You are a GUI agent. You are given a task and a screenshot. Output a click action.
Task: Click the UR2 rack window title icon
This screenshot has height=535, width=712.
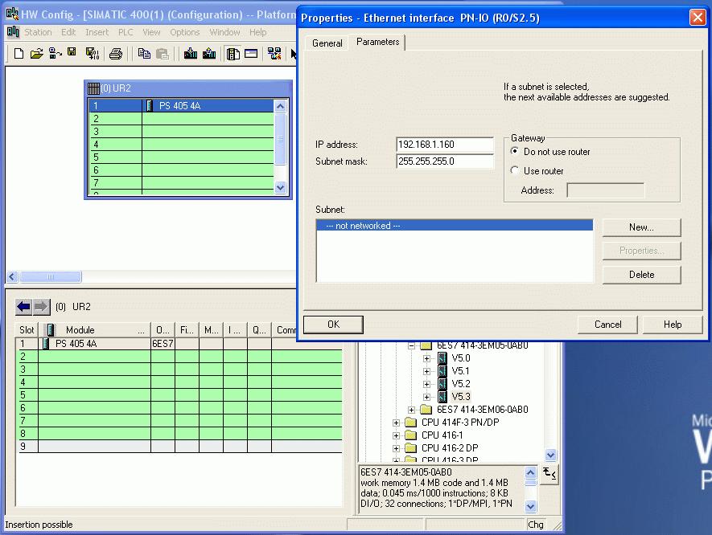pyautogui.click(x=93, y=88)
